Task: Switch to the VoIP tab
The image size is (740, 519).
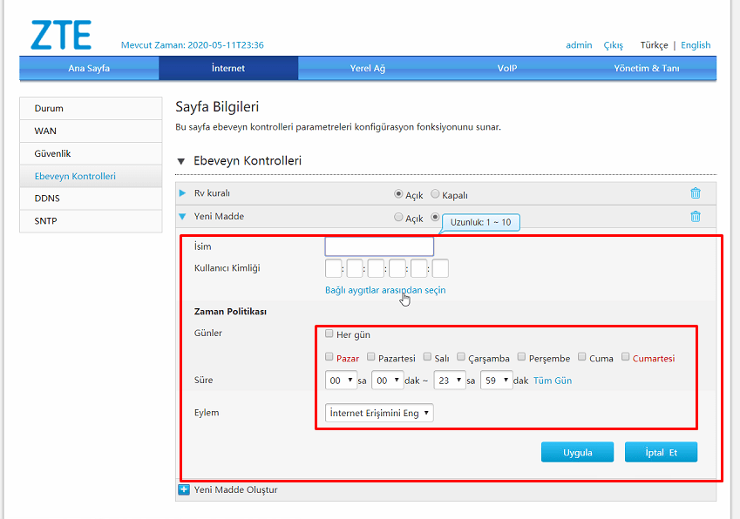Action: pos(507,68)
